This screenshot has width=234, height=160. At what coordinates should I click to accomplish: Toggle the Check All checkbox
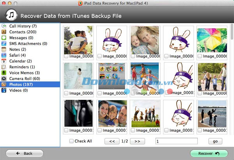click(71, 141)
